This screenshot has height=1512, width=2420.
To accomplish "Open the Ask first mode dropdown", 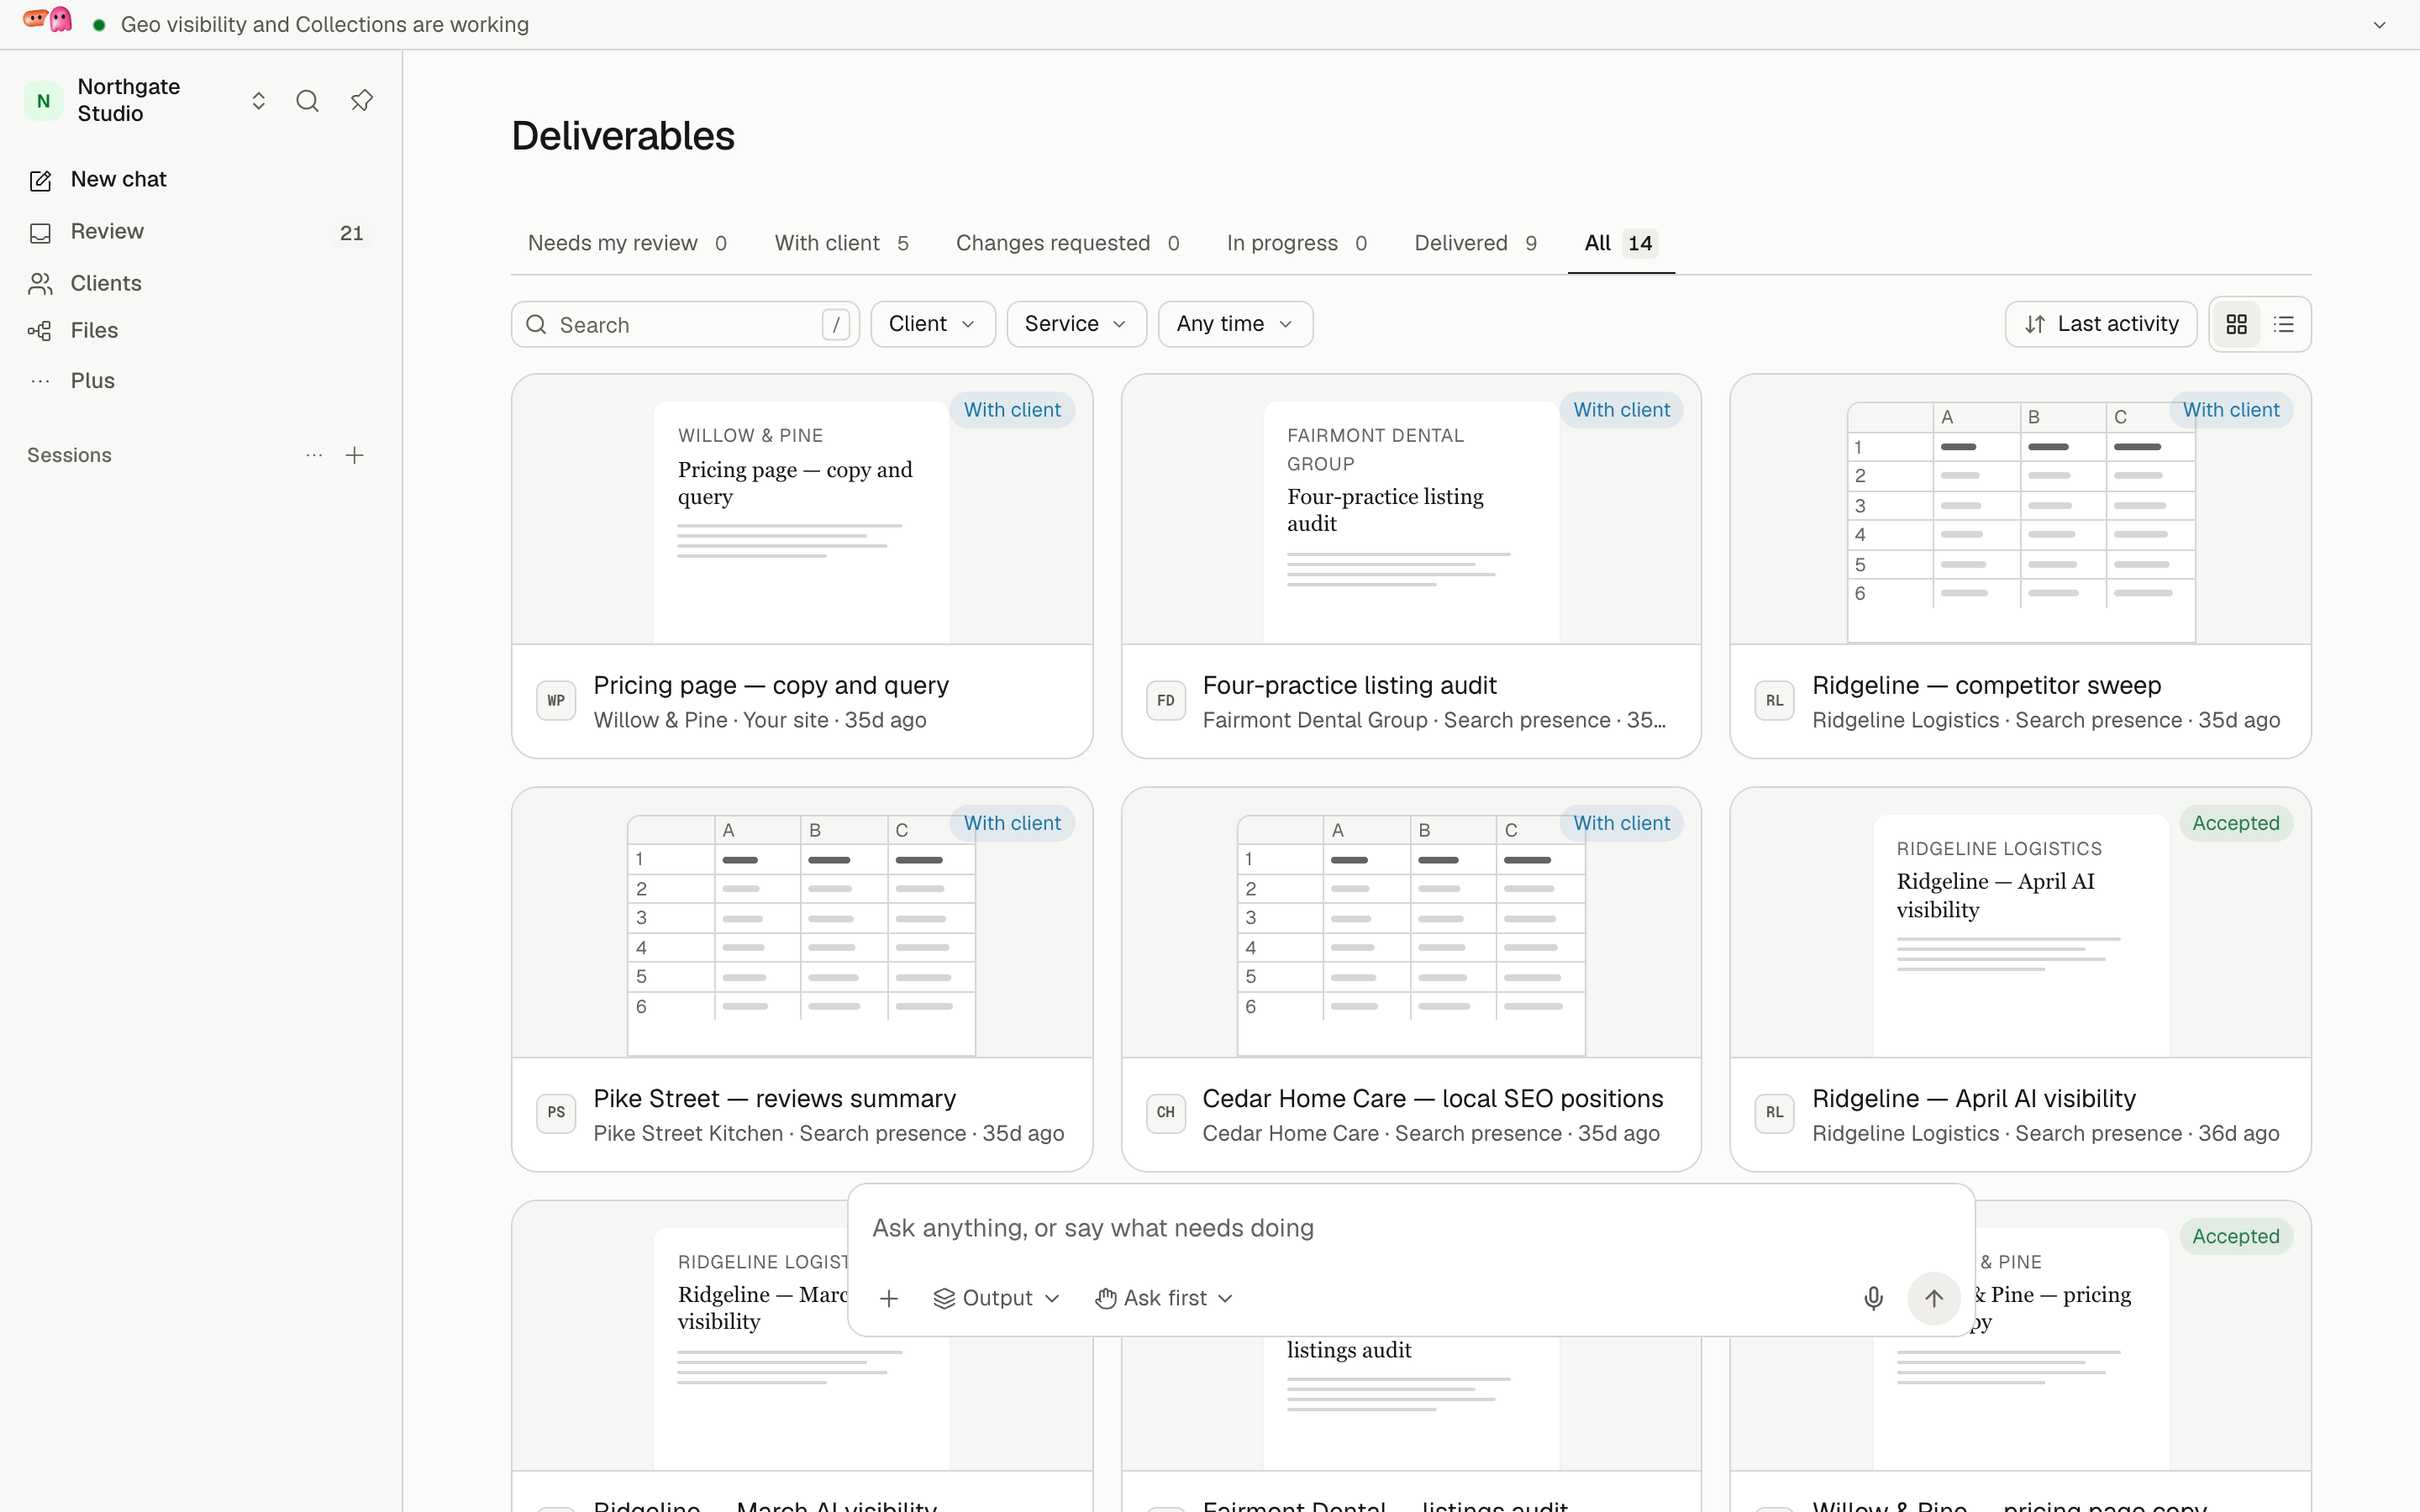I will [1164, 1299].
